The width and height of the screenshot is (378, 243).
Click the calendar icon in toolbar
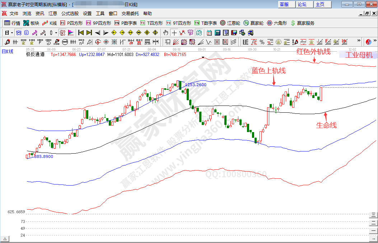pyautogui.click(x=209, y=33)
